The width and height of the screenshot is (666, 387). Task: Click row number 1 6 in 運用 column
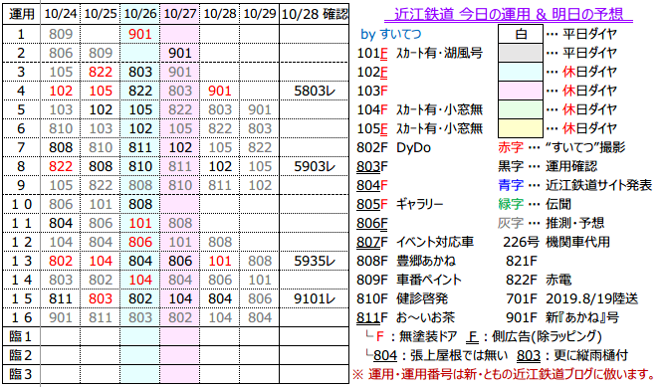tap(21, 317)
